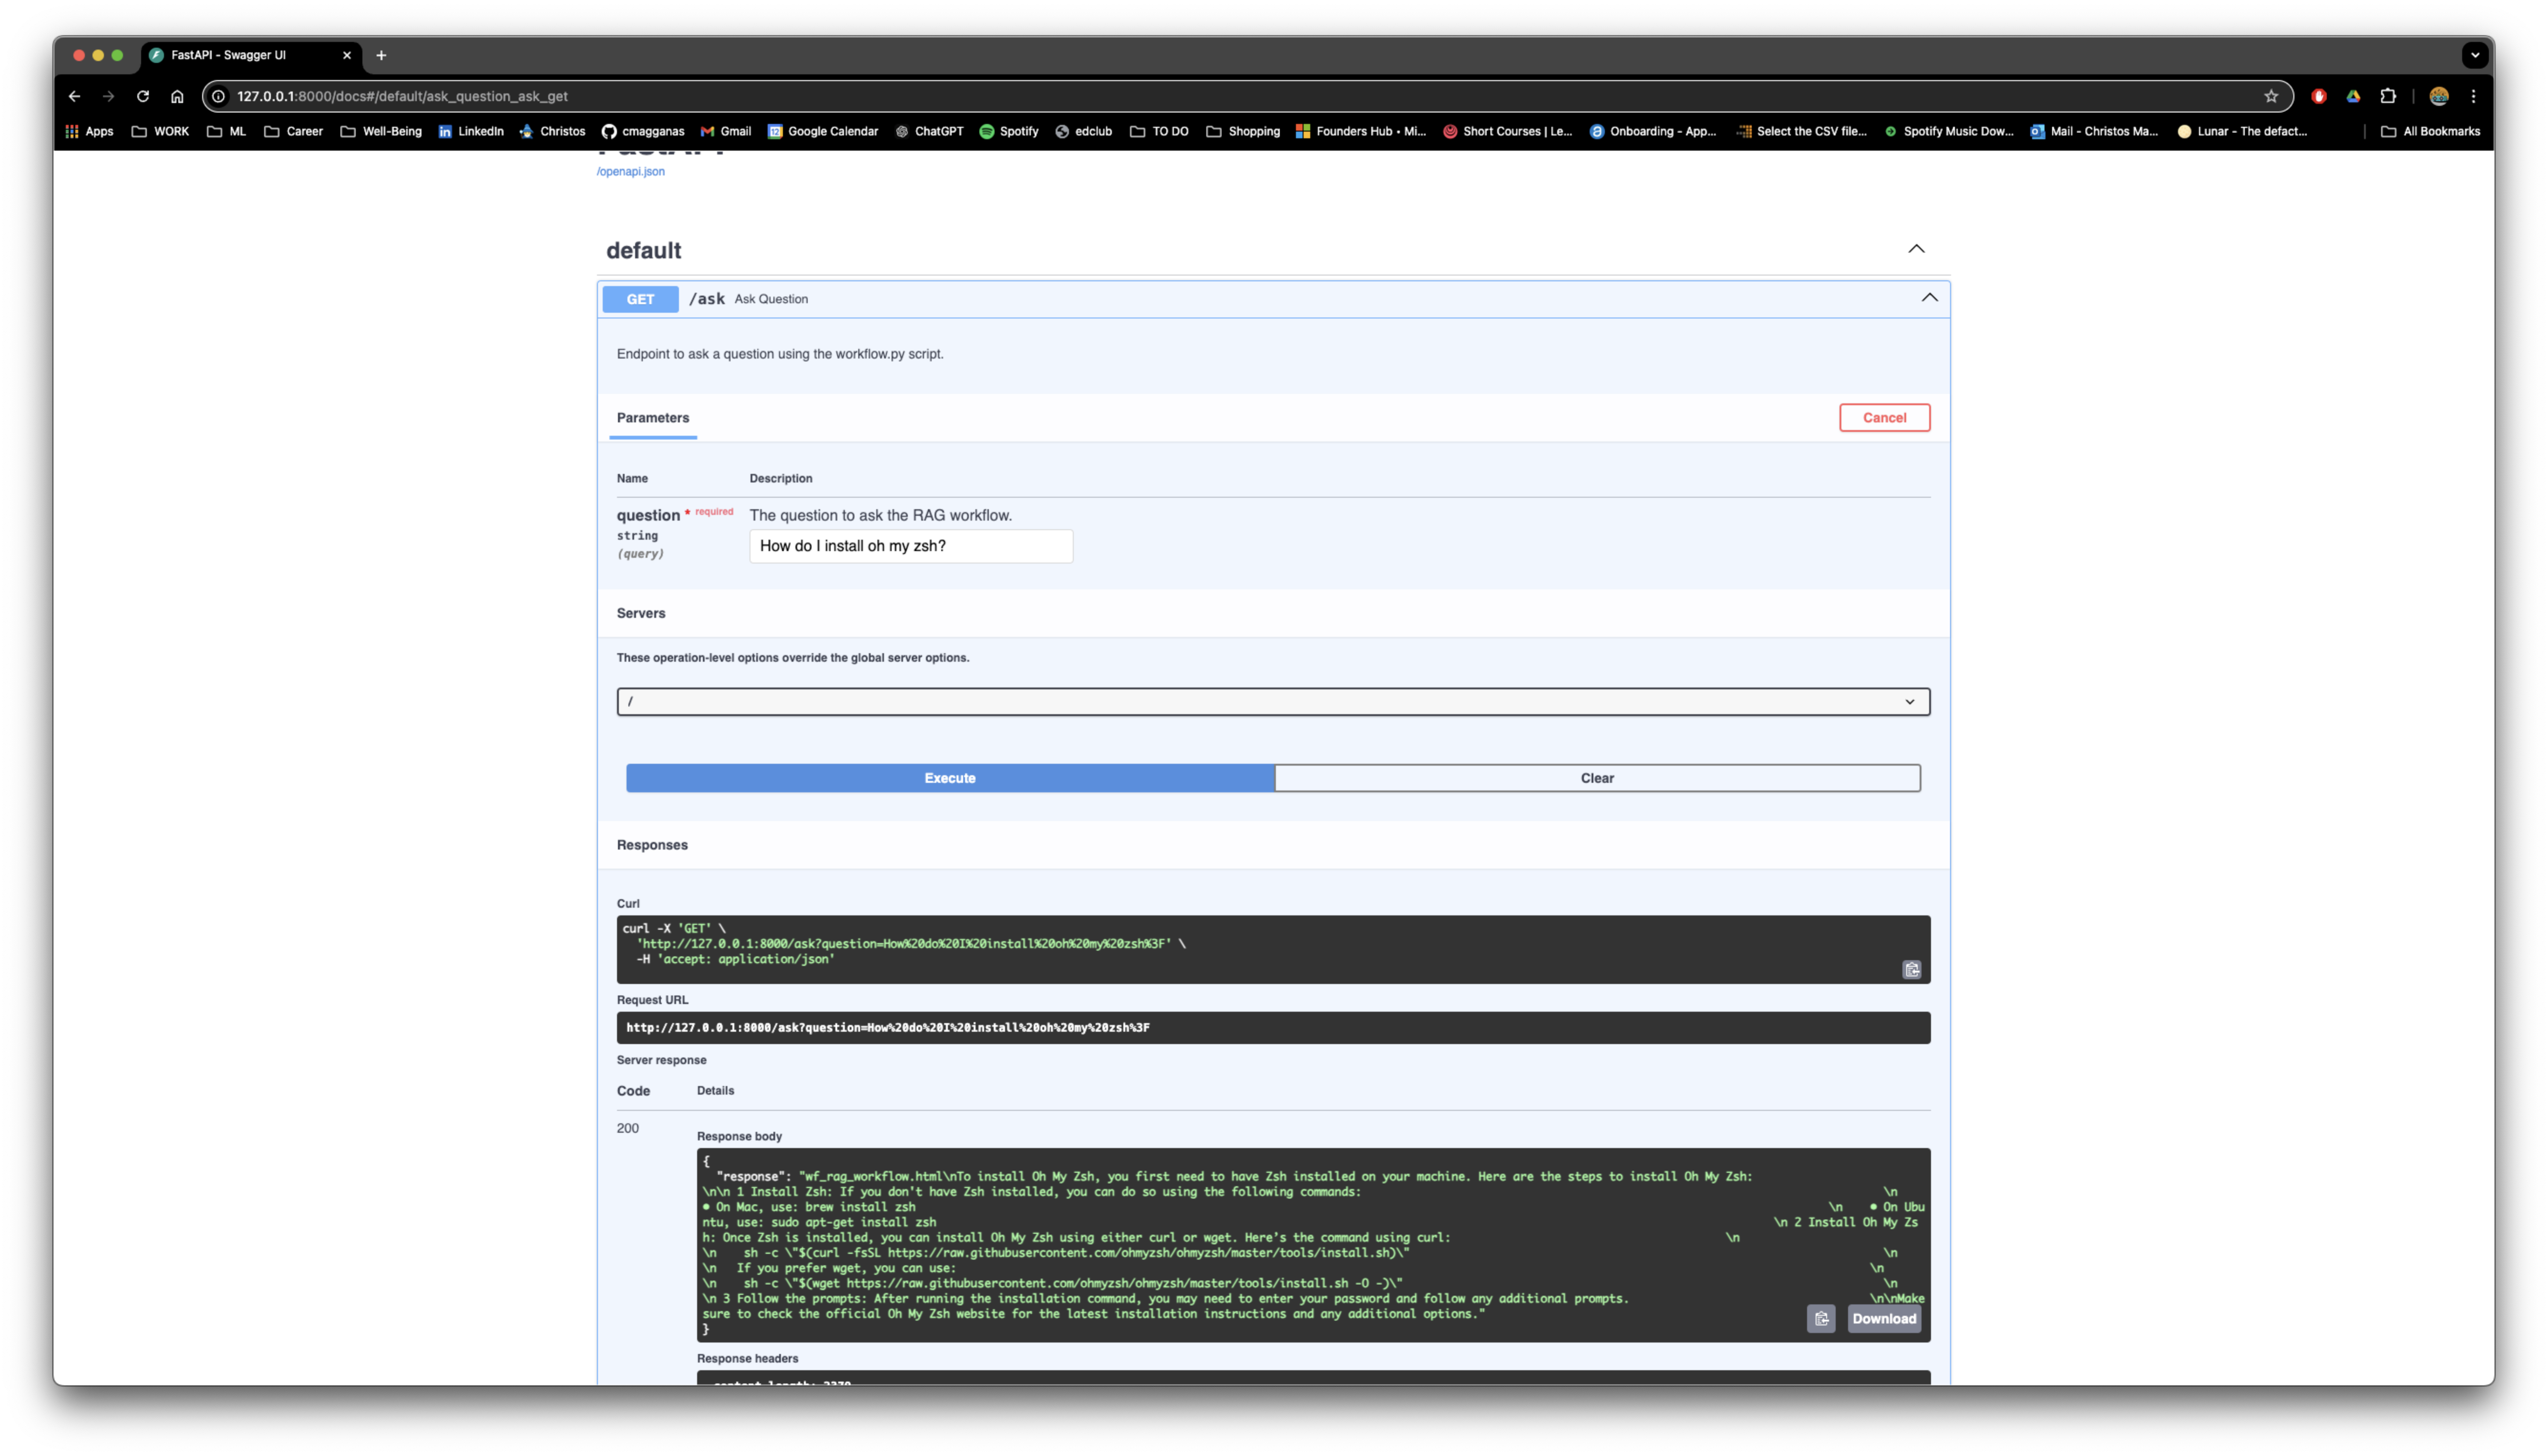The height and width of the screenshot is (1456, 2548).
Task: Copy the response body to clipboard
Action: (x=1820, y=1318)
